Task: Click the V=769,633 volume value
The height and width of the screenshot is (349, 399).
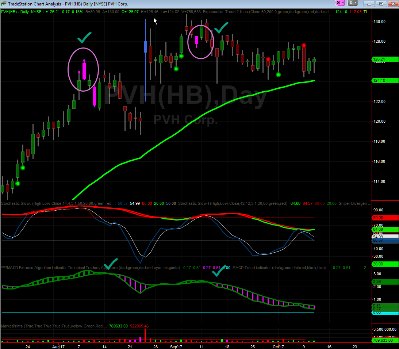Action: click(x=191, y=12)
